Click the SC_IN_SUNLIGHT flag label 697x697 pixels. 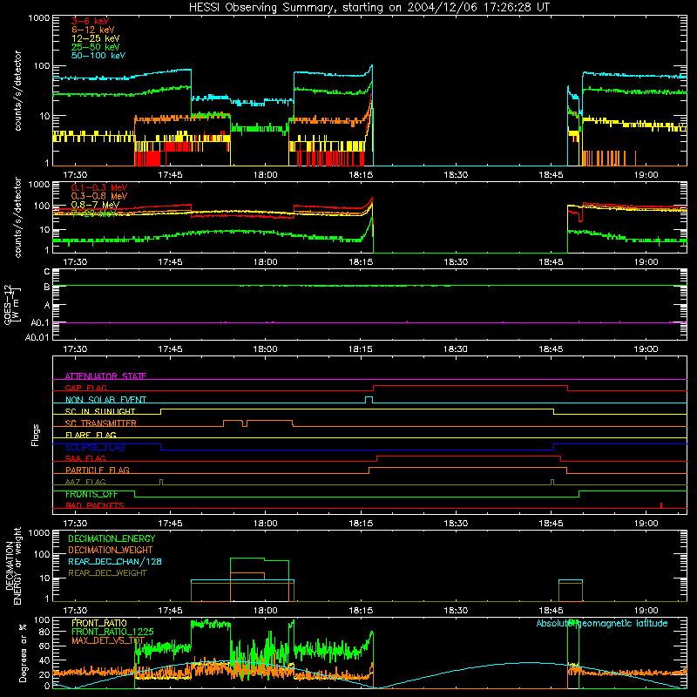point(100,411)
